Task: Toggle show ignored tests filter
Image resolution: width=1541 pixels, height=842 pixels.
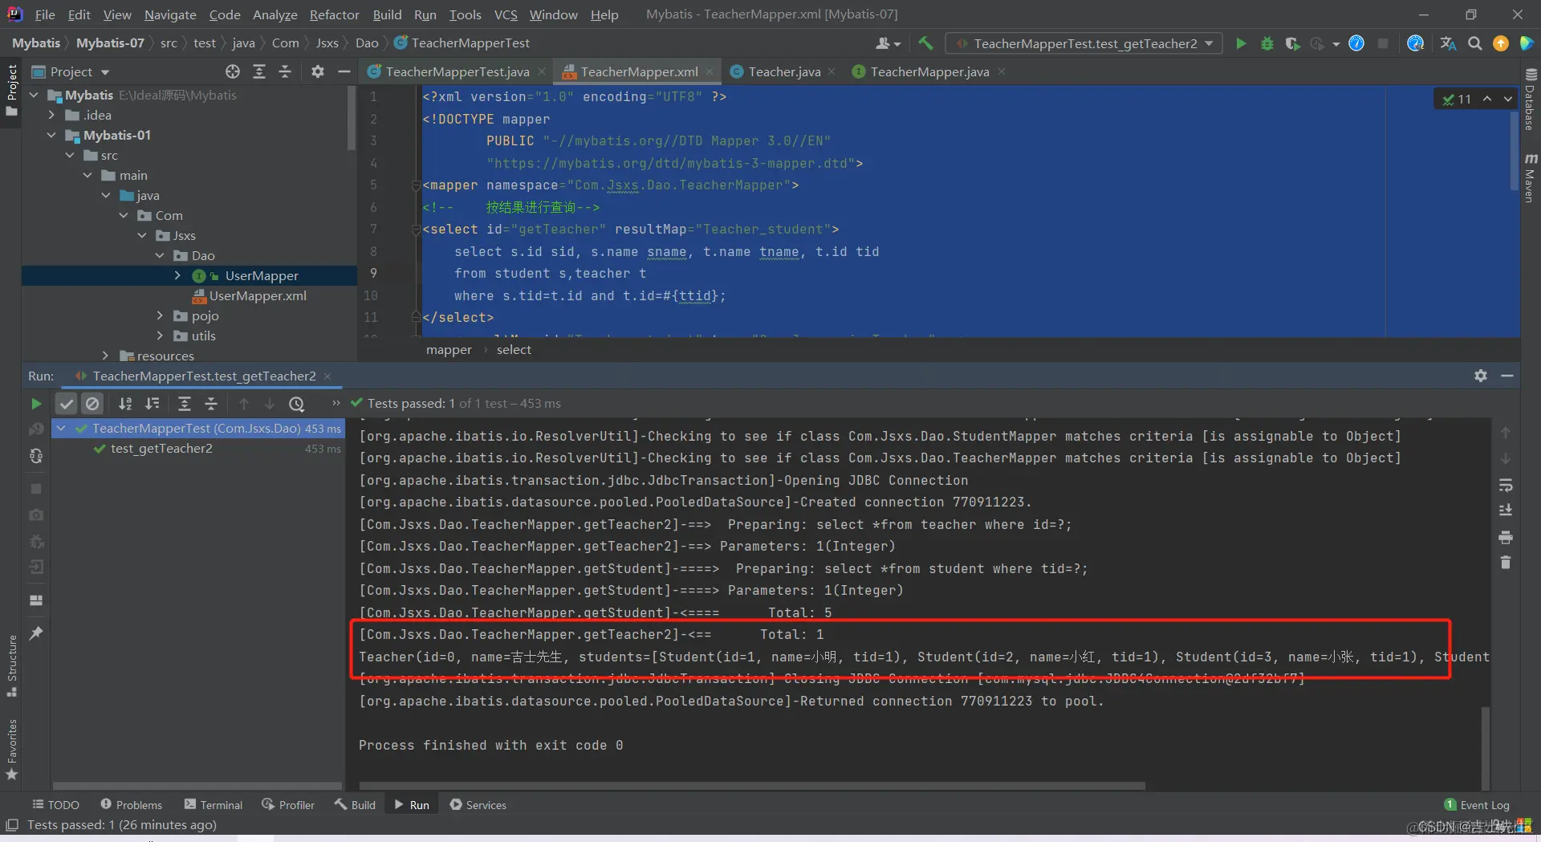Action: click(92, 404)
